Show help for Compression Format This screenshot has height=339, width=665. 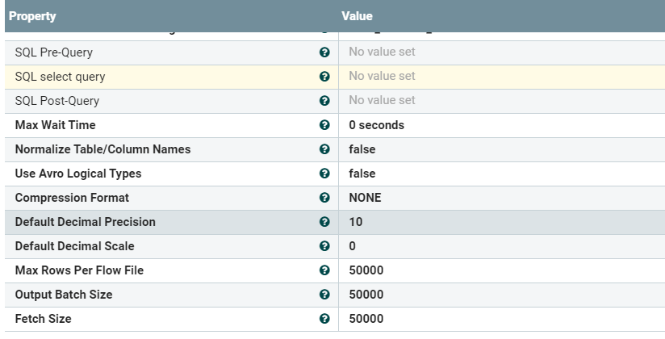(324, 197)
